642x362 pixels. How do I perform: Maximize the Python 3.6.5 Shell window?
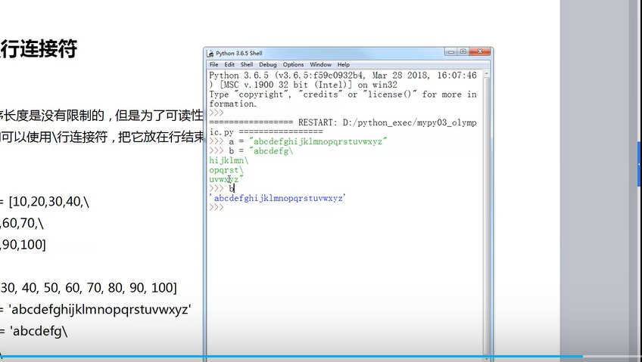[463, 51]
